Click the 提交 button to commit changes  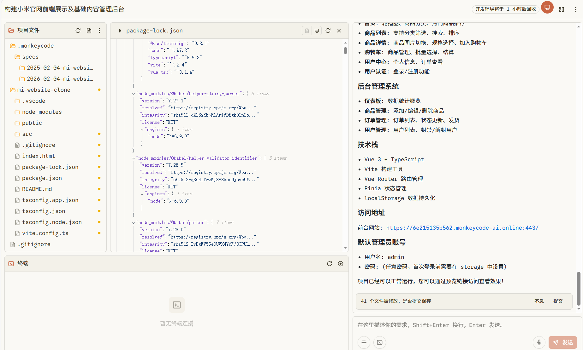click(x=558, y=301)
